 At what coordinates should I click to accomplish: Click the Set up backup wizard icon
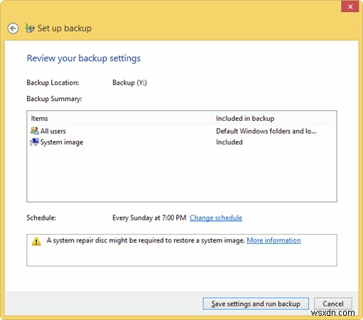(x=30, y=28)
